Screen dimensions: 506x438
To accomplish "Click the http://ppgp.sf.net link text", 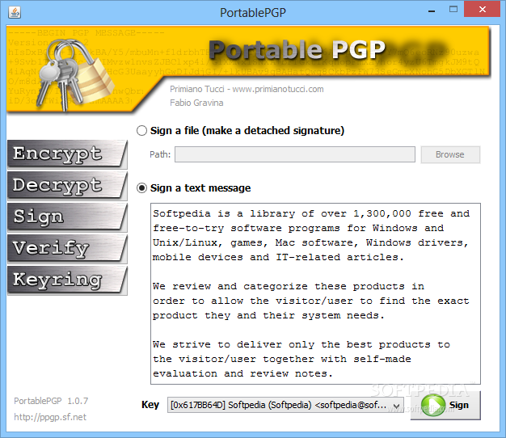I will [50, 417].
